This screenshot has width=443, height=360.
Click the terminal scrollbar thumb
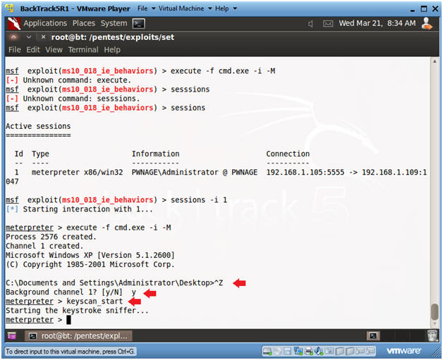[435, 311]
